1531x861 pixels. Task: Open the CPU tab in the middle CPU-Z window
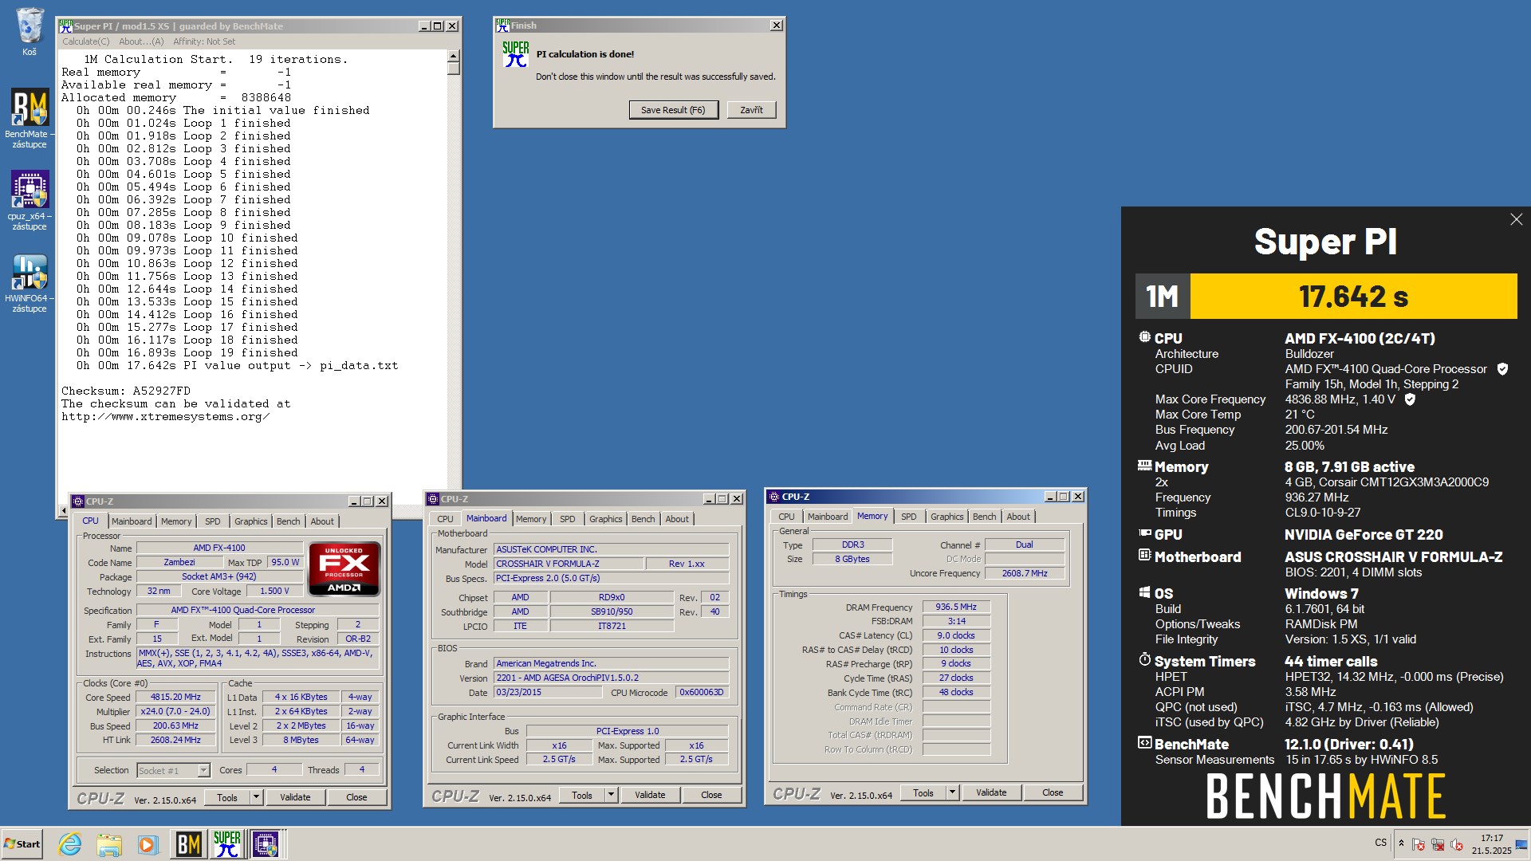click(x=445, y=519)
